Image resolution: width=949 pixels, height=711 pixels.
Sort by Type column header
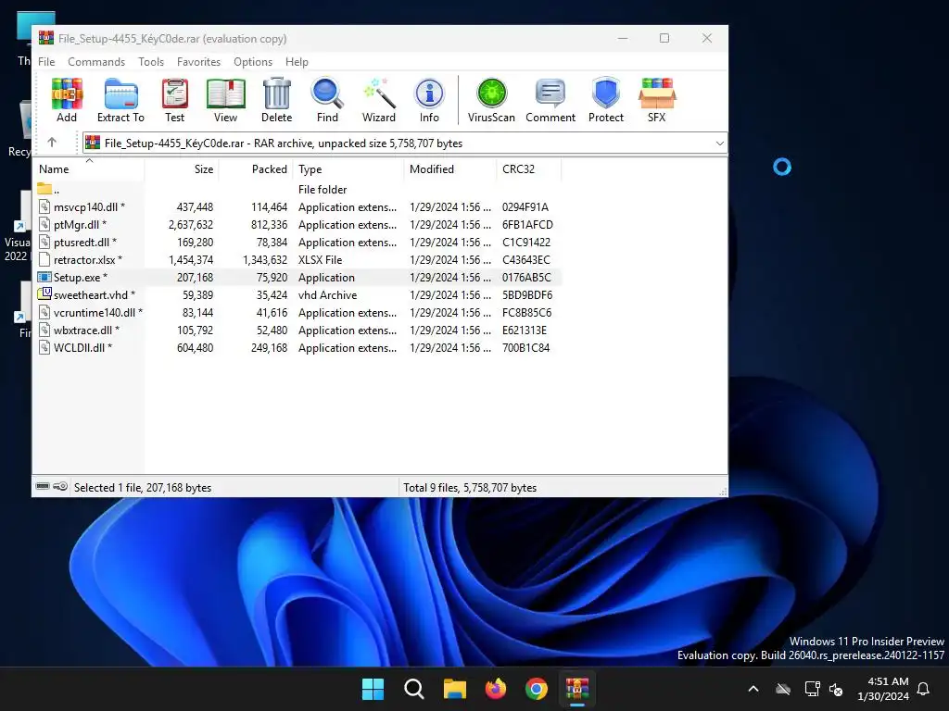348,169
